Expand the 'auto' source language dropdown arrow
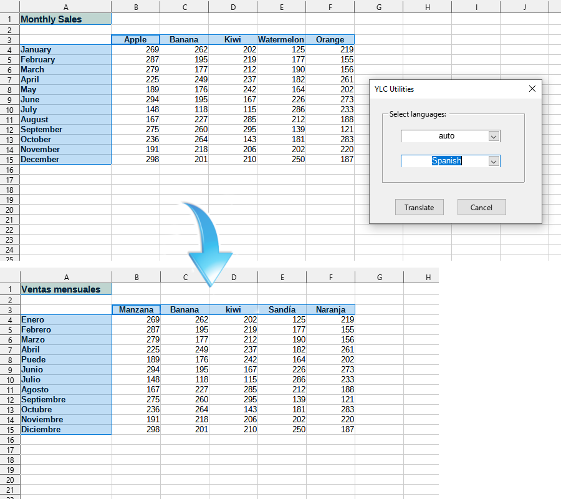The image size is (561, 499). pos(494,136)
